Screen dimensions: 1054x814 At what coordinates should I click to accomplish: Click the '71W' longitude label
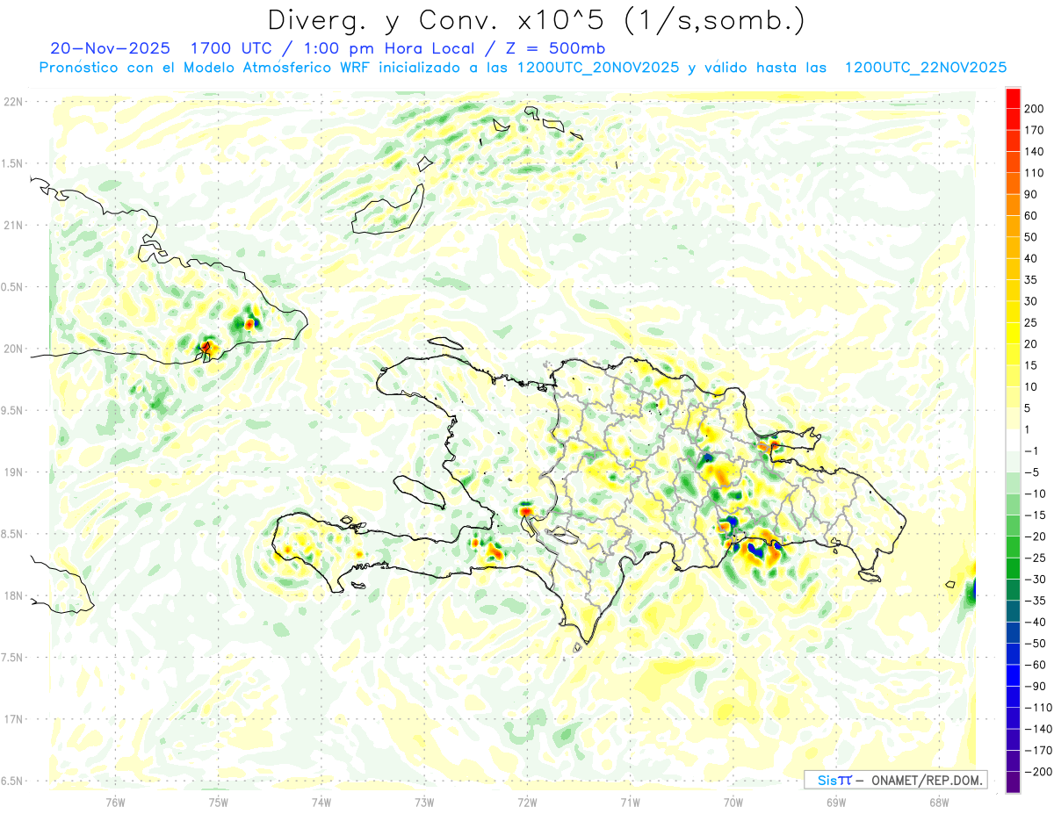[630, 802]
